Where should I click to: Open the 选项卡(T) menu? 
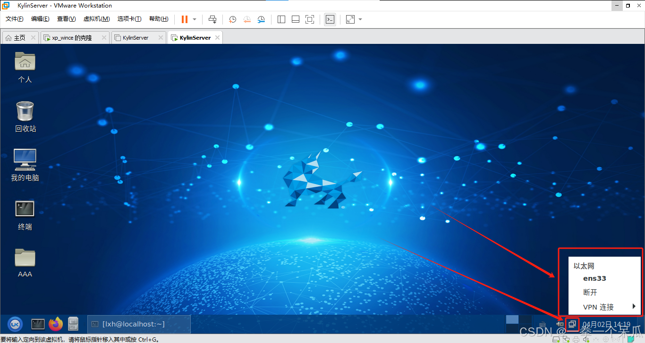point(129,19)
